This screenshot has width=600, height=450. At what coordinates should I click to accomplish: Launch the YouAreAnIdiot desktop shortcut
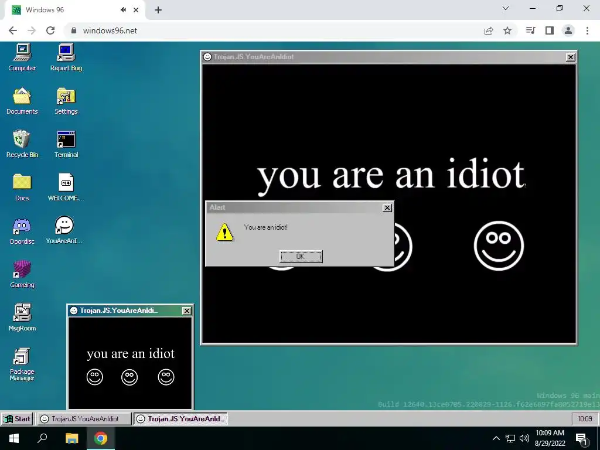pos(64,230)
